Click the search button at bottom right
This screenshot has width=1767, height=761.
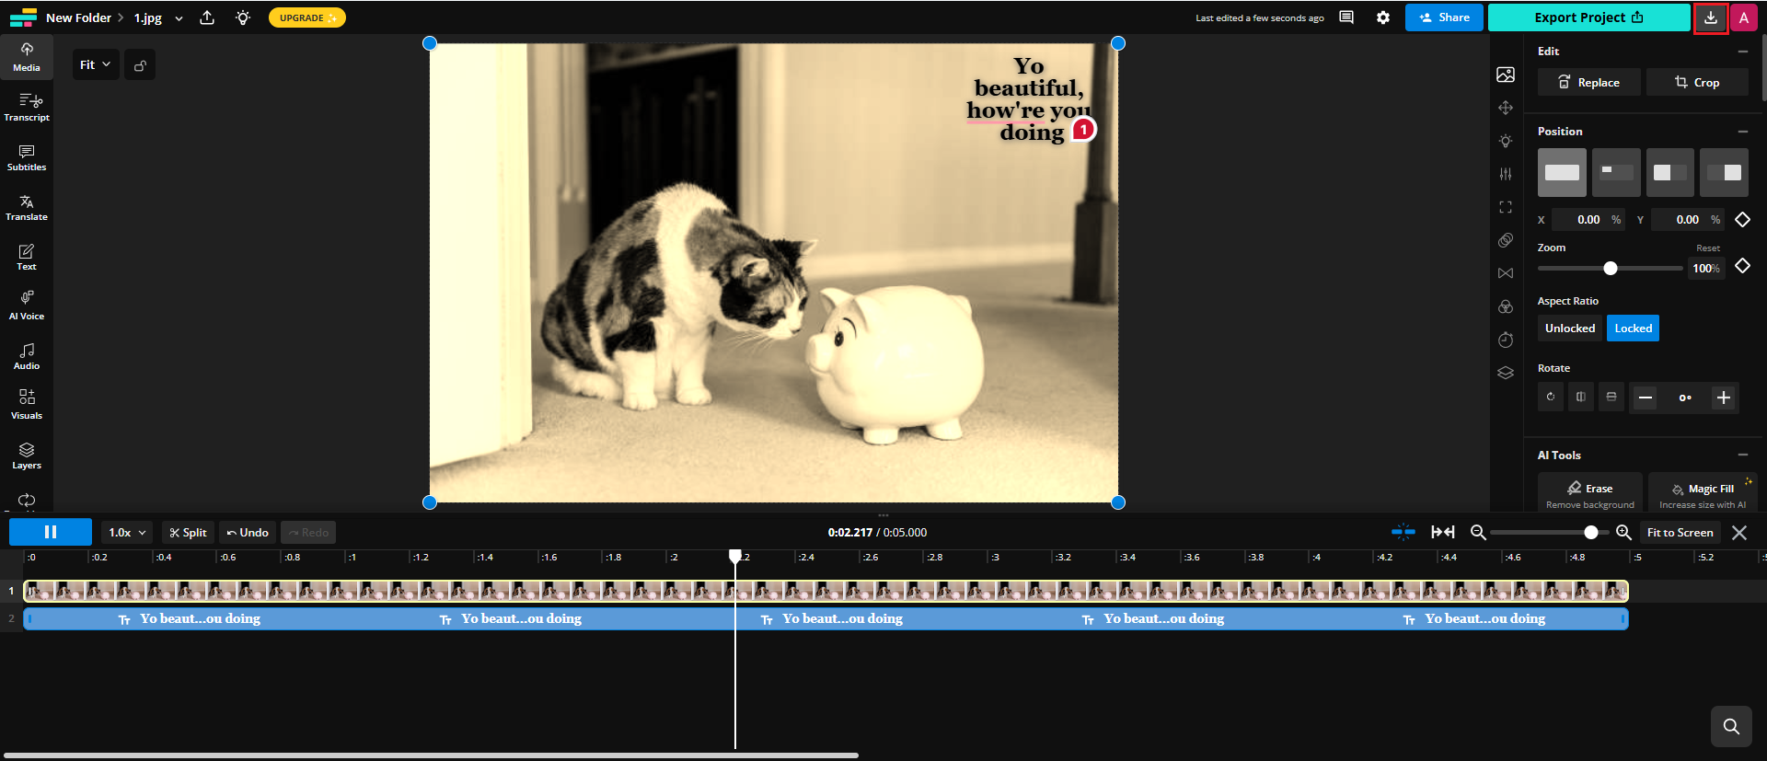[x=1731, y=727]
